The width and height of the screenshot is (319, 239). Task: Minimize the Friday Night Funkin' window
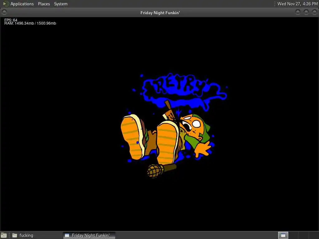[298, 12]
